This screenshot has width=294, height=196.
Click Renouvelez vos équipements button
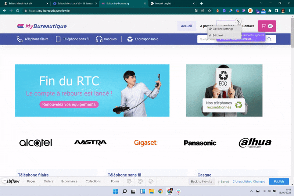69,104
